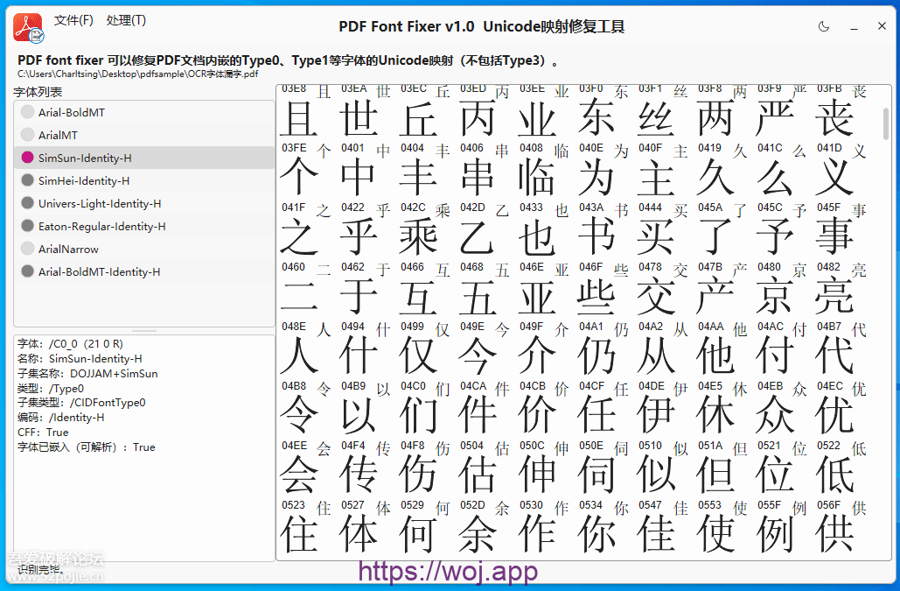Click the circle icon beside Eaton-Regular-Identity-H
The height and width of the screenshot is (591, 900).
click(x=27, y=226)
